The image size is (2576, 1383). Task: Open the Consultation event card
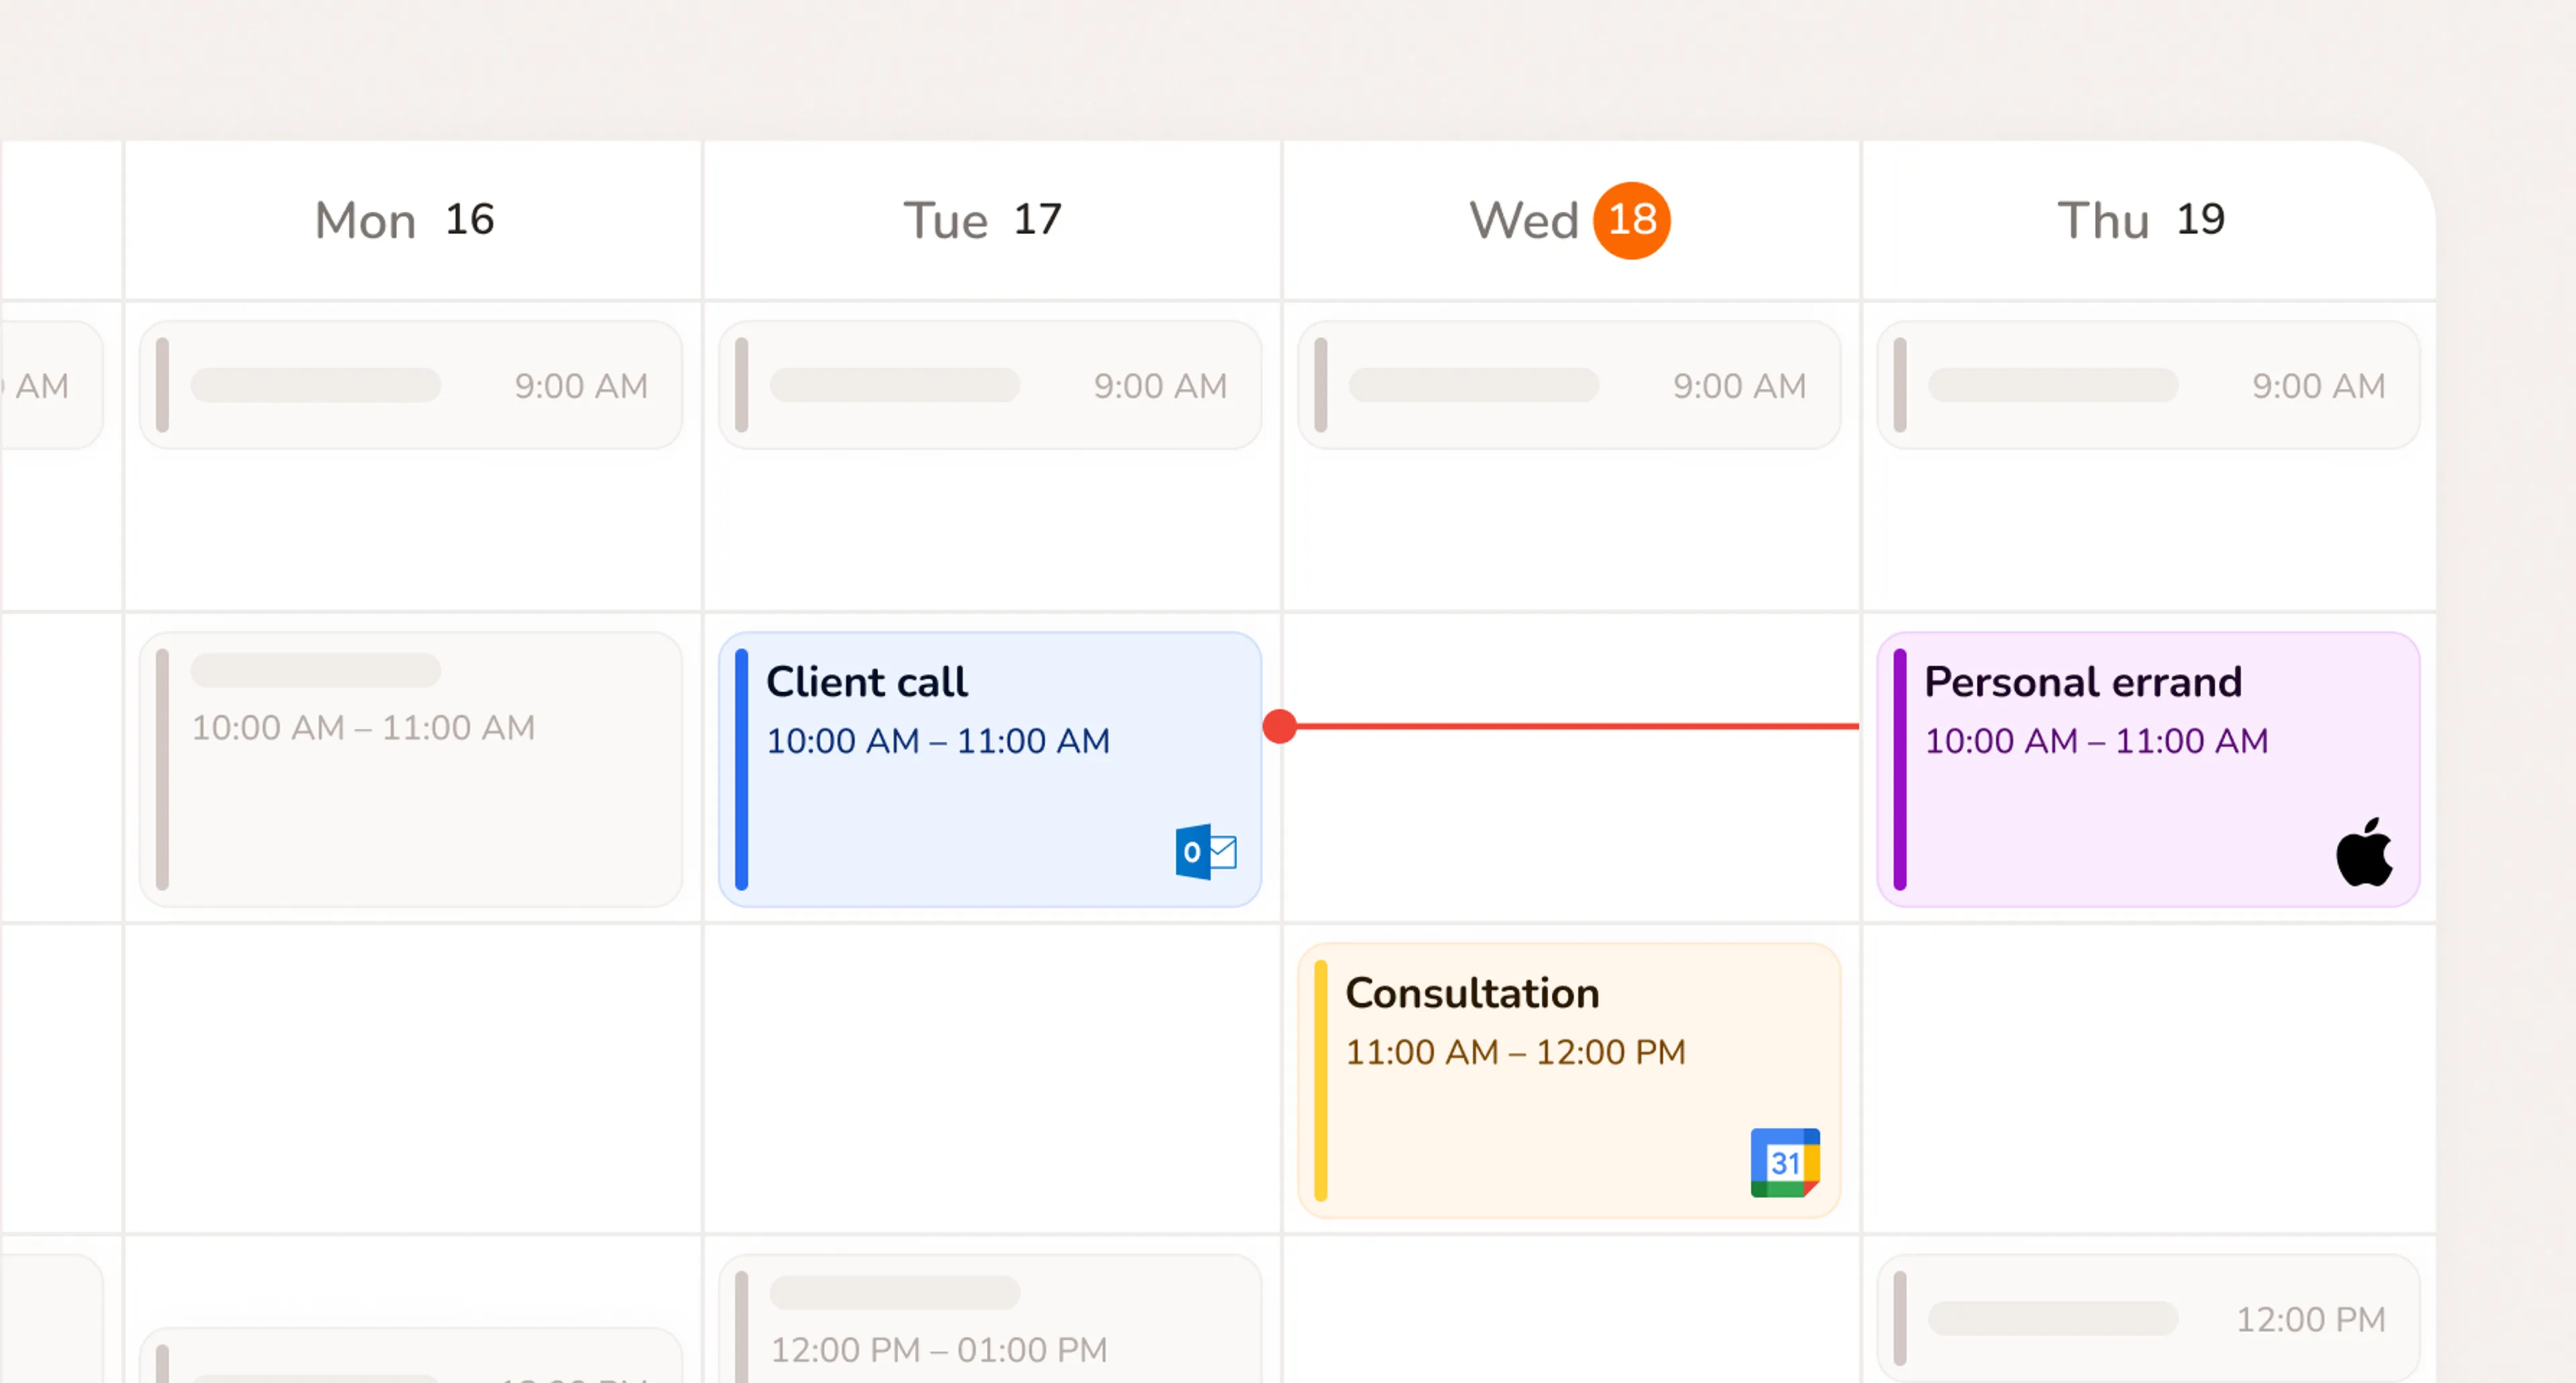click(x=1569, y=1080)
